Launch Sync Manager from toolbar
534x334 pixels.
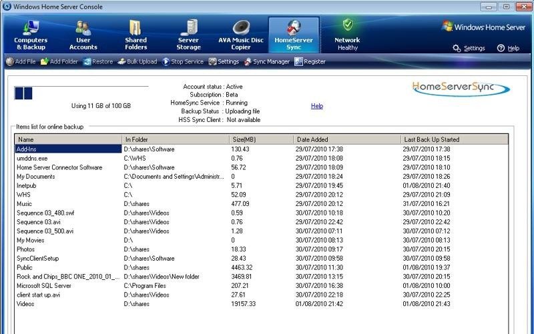pos(266,61)
